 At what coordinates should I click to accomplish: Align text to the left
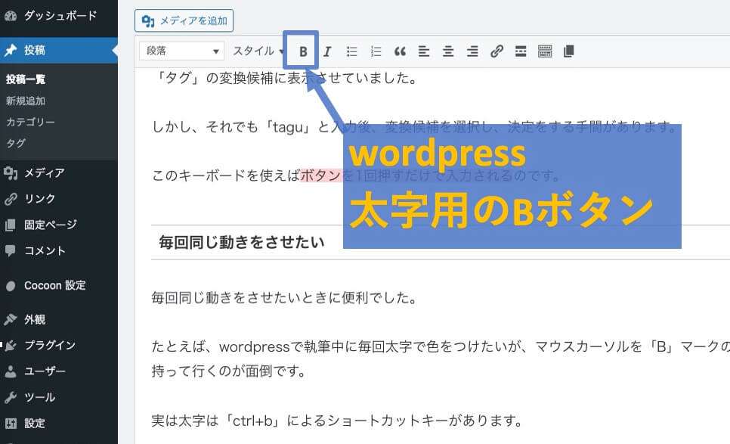424,51
